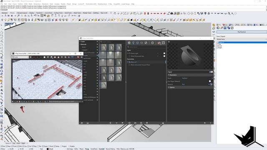Click the purge warning icon at Asset Editor bottom
The height and width of the screenshot is (150, 267).
(x=163, y=123)
